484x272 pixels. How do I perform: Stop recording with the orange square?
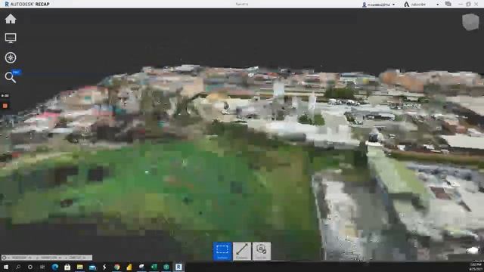(5, 106)
